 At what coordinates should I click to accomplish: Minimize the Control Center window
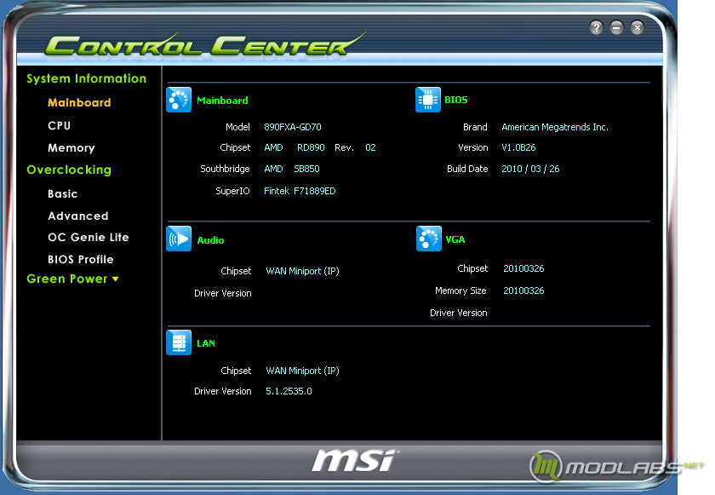[x=616, y=28]
